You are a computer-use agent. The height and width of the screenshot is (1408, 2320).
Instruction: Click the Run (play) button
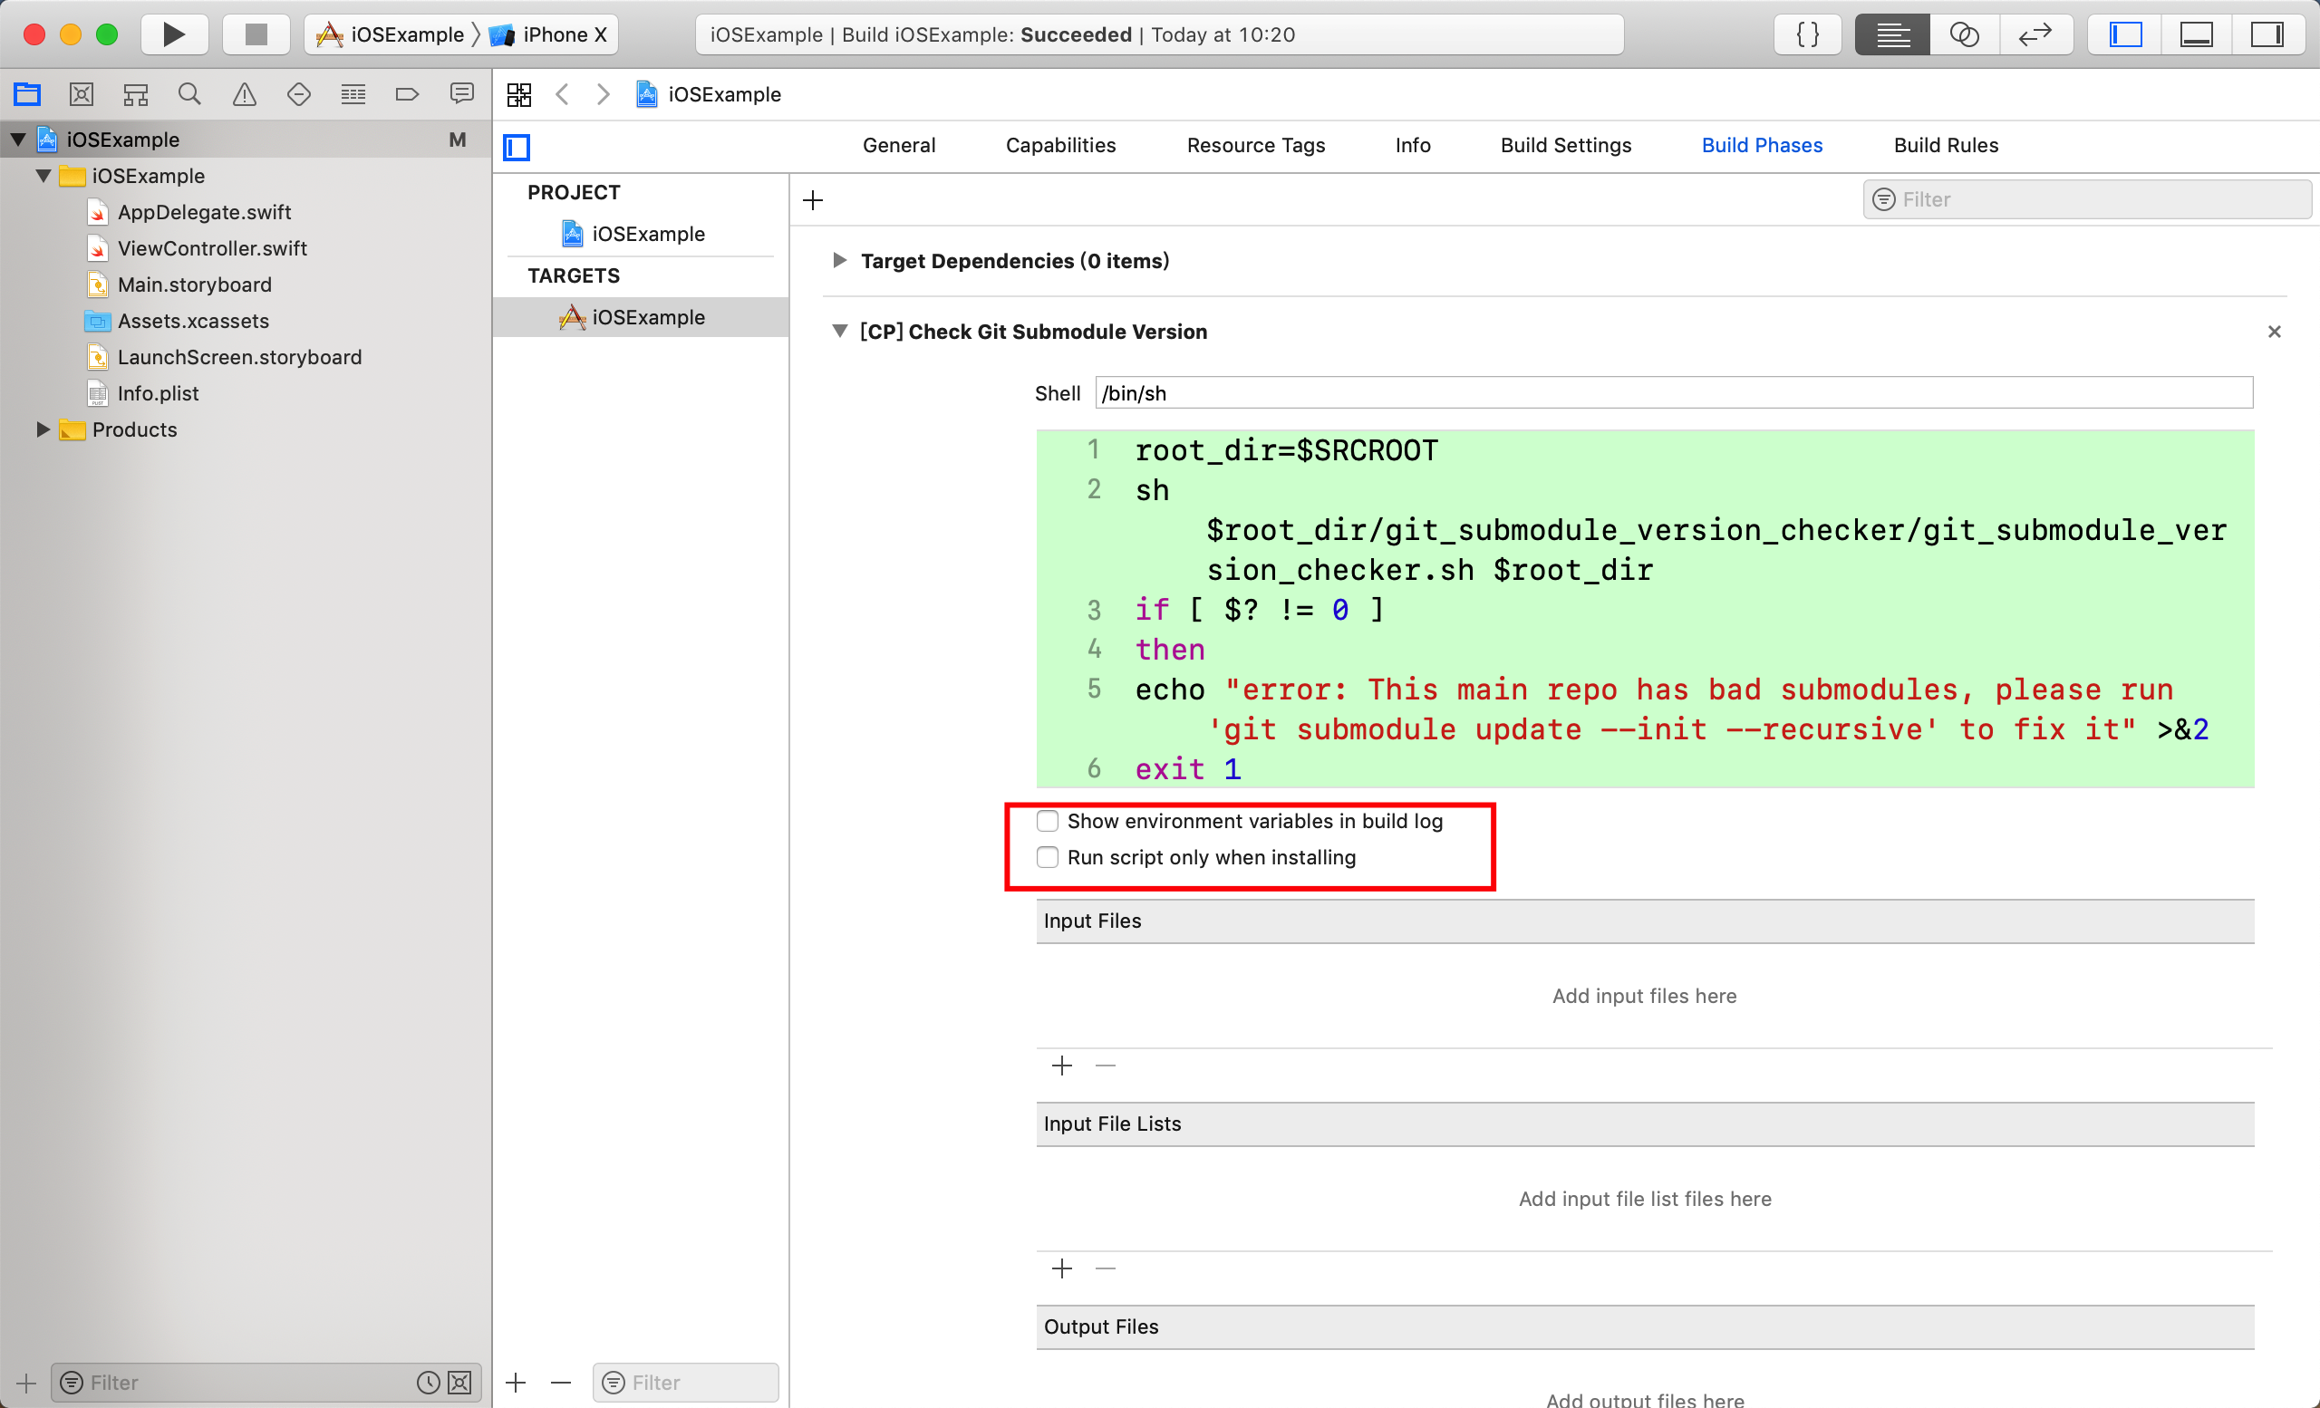(173, 34)
